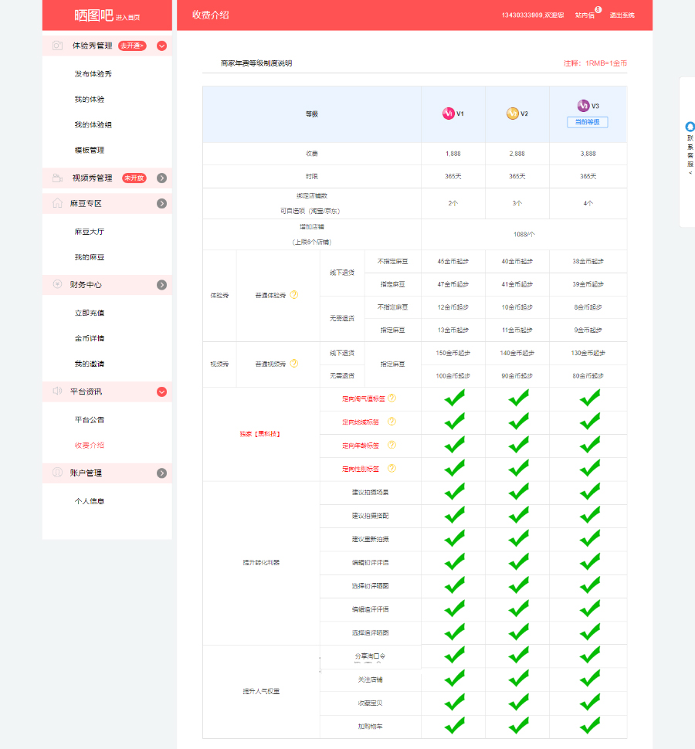
Task: Click the 13430333909,欢迎您 account text
Action: tap(533, 15)
